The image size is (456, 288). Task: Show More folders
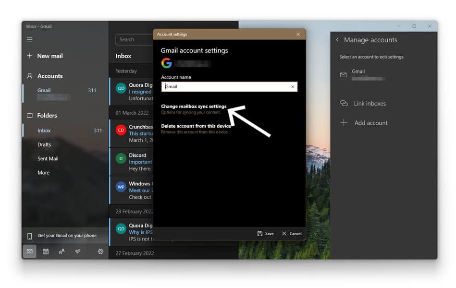click(44, 173)
